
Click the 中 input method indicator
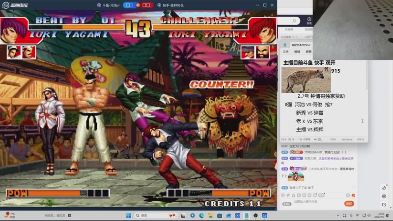358,216
